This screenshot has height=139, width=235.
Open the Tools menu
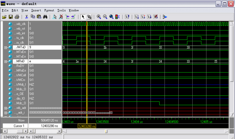pos(61,10)
